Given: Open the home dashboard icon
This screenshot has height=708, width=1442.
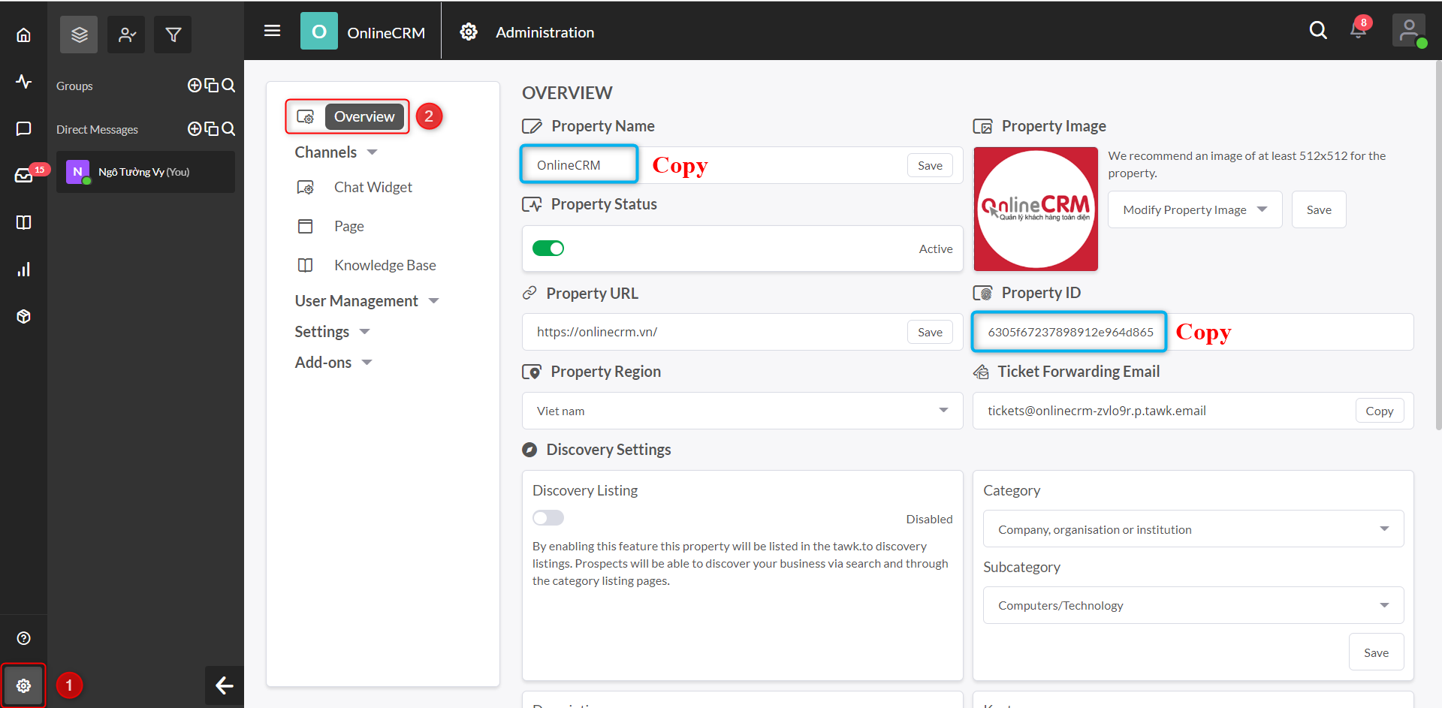Looking at the screenshot, I should 23,35.
